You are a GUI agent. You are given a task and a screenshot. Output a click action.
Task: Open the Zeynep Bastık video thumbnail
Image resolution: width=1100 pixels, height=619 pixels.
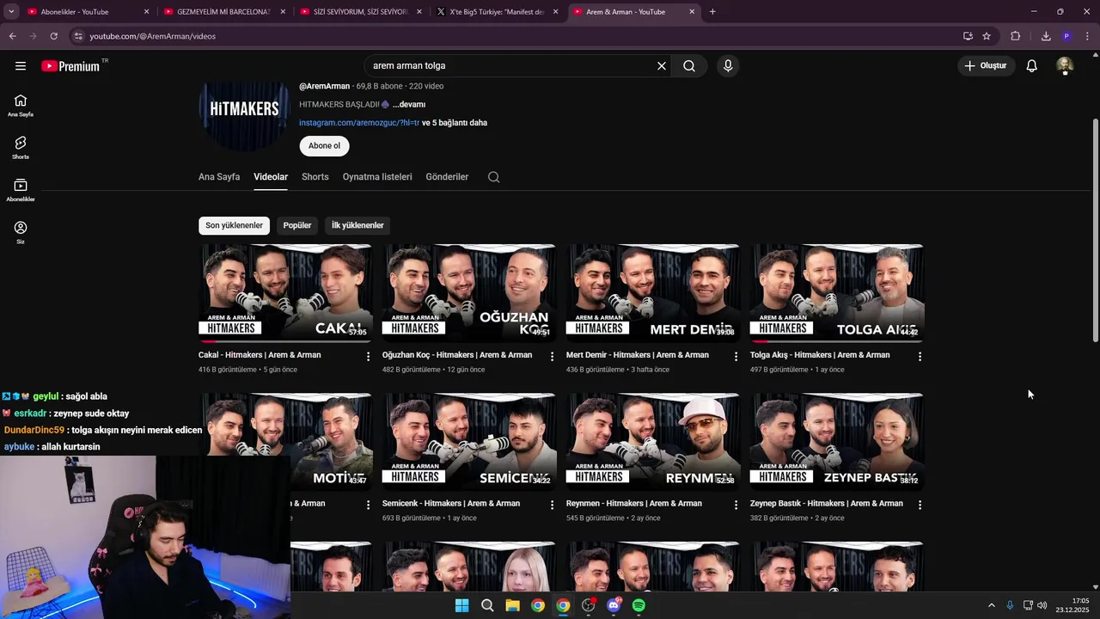(x=837, y=442)
